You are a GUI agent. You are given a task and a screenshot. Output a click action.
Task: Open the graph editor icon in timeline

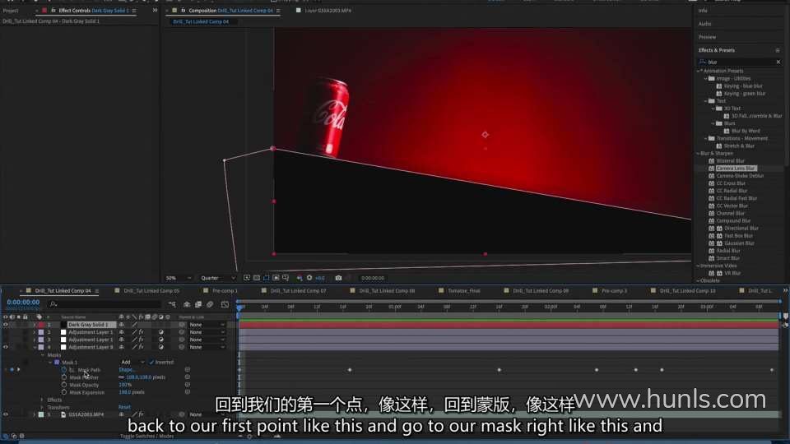(x=225, y=304)
